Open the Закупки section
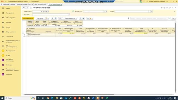Screen dimensions: 178x100 click(8, 27)
